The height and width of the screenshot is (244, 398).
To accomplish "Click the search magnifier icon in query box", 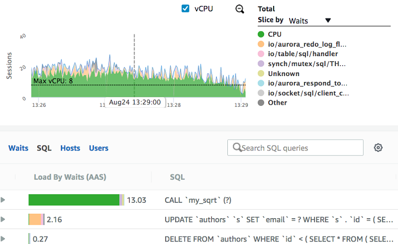I will (x=237, y=148).
